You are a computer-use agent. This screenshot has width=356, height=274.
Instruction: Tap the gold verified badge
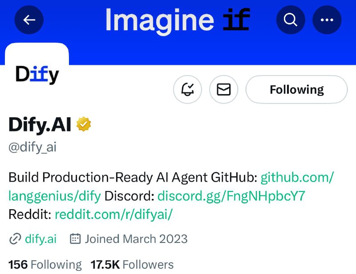pos(84,124)
